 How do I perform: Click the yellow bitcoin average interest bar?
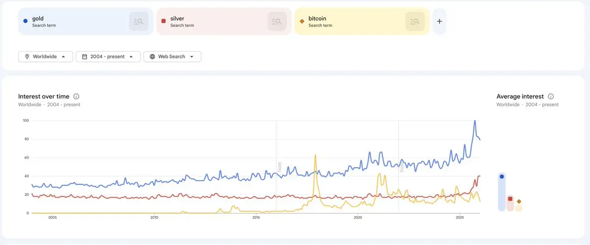pyautogui.click(x=519, y=207)
